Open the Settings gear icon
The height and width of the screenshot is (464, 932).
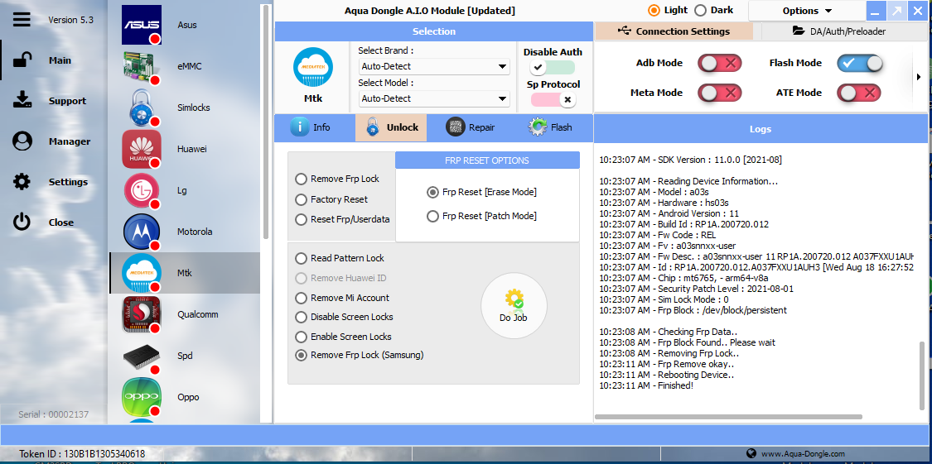coord(22,182)
